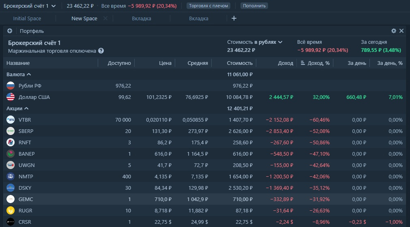This screenshot has width=410, height=227.
Task: Click the NMTP logo icon
Action: (11, 177)
